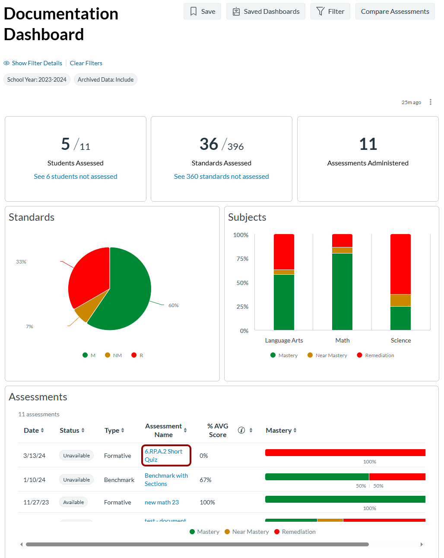The height and width of the screenshot is (558, 444).
Task: Click the horizontal table scrollbar
Action: (197, 544)
